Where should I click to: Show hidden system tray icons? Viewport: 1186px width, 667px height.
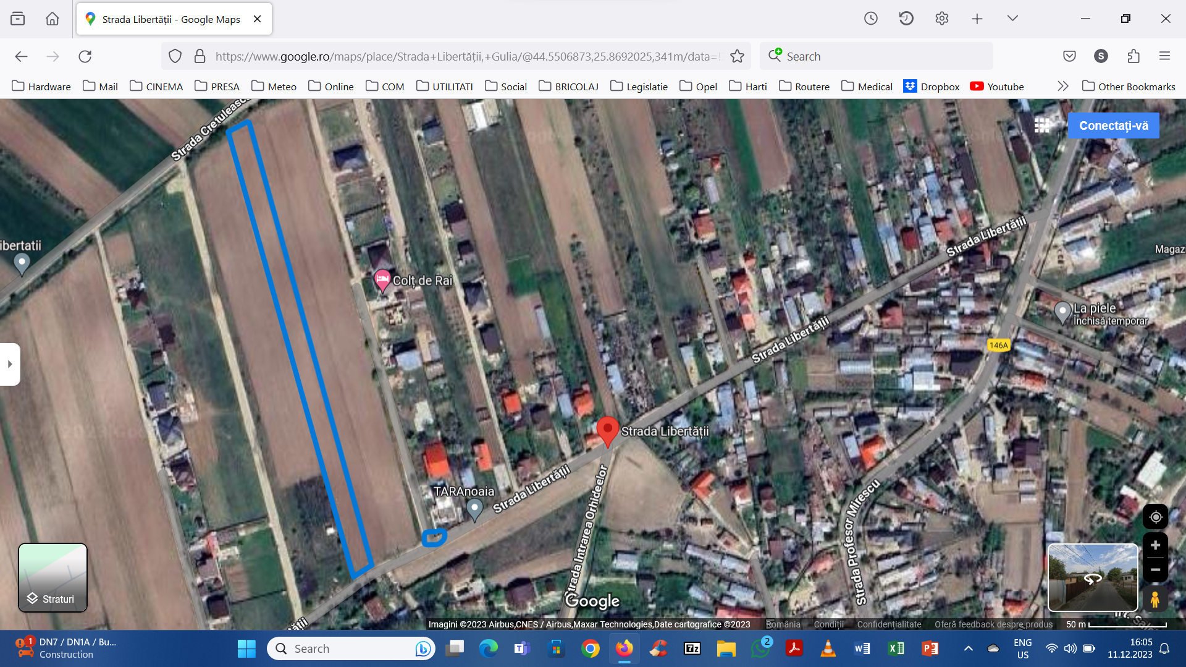coord(968,648)
